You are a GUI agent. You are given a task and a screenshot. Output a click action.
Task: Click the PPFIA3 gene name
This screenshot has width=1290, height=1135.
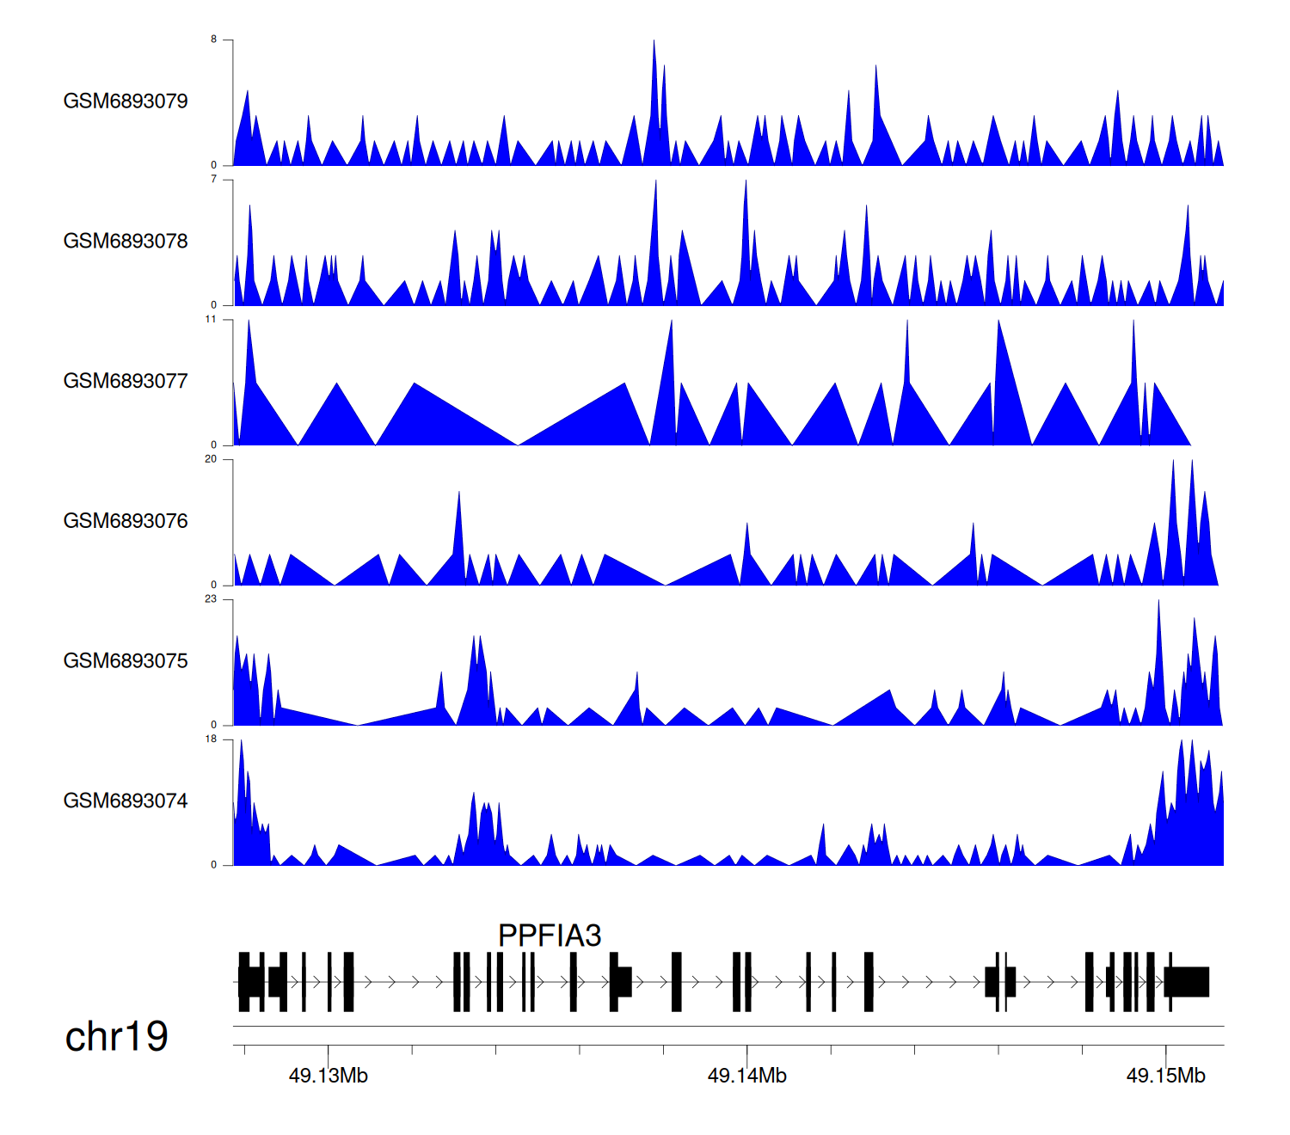pyautogui.click(x=550, y=936)
